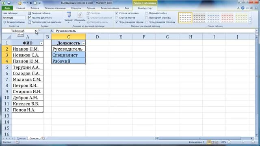This screenshot has width=260, height=146.
Task: Click the Help question mark icon
Action: [243, 8]
